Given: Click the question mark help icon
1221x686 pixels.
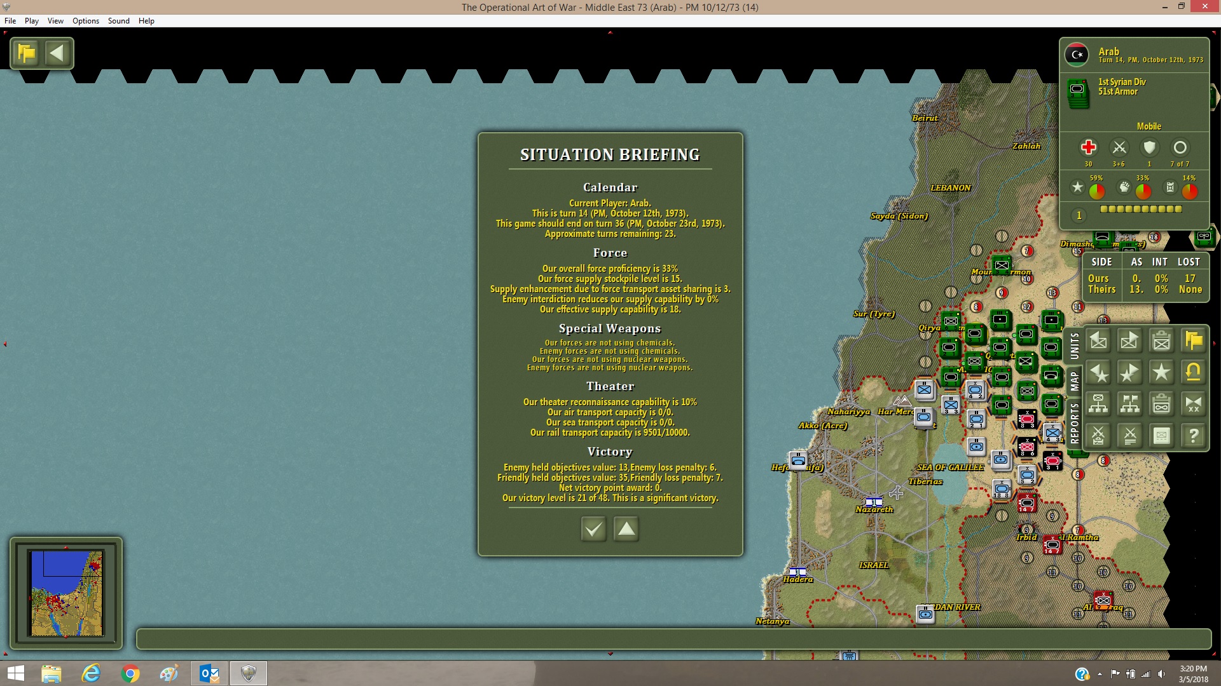Looking at the screenshot, I should pyautogui.click(x=1194, y=436).
